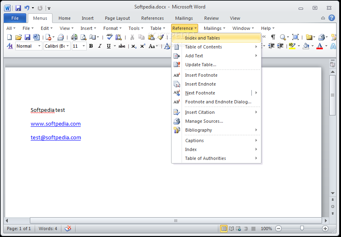This screenshot has width=341, height=237.
Task: Open Help question mark icon
Action: click(x=332, y=18)
